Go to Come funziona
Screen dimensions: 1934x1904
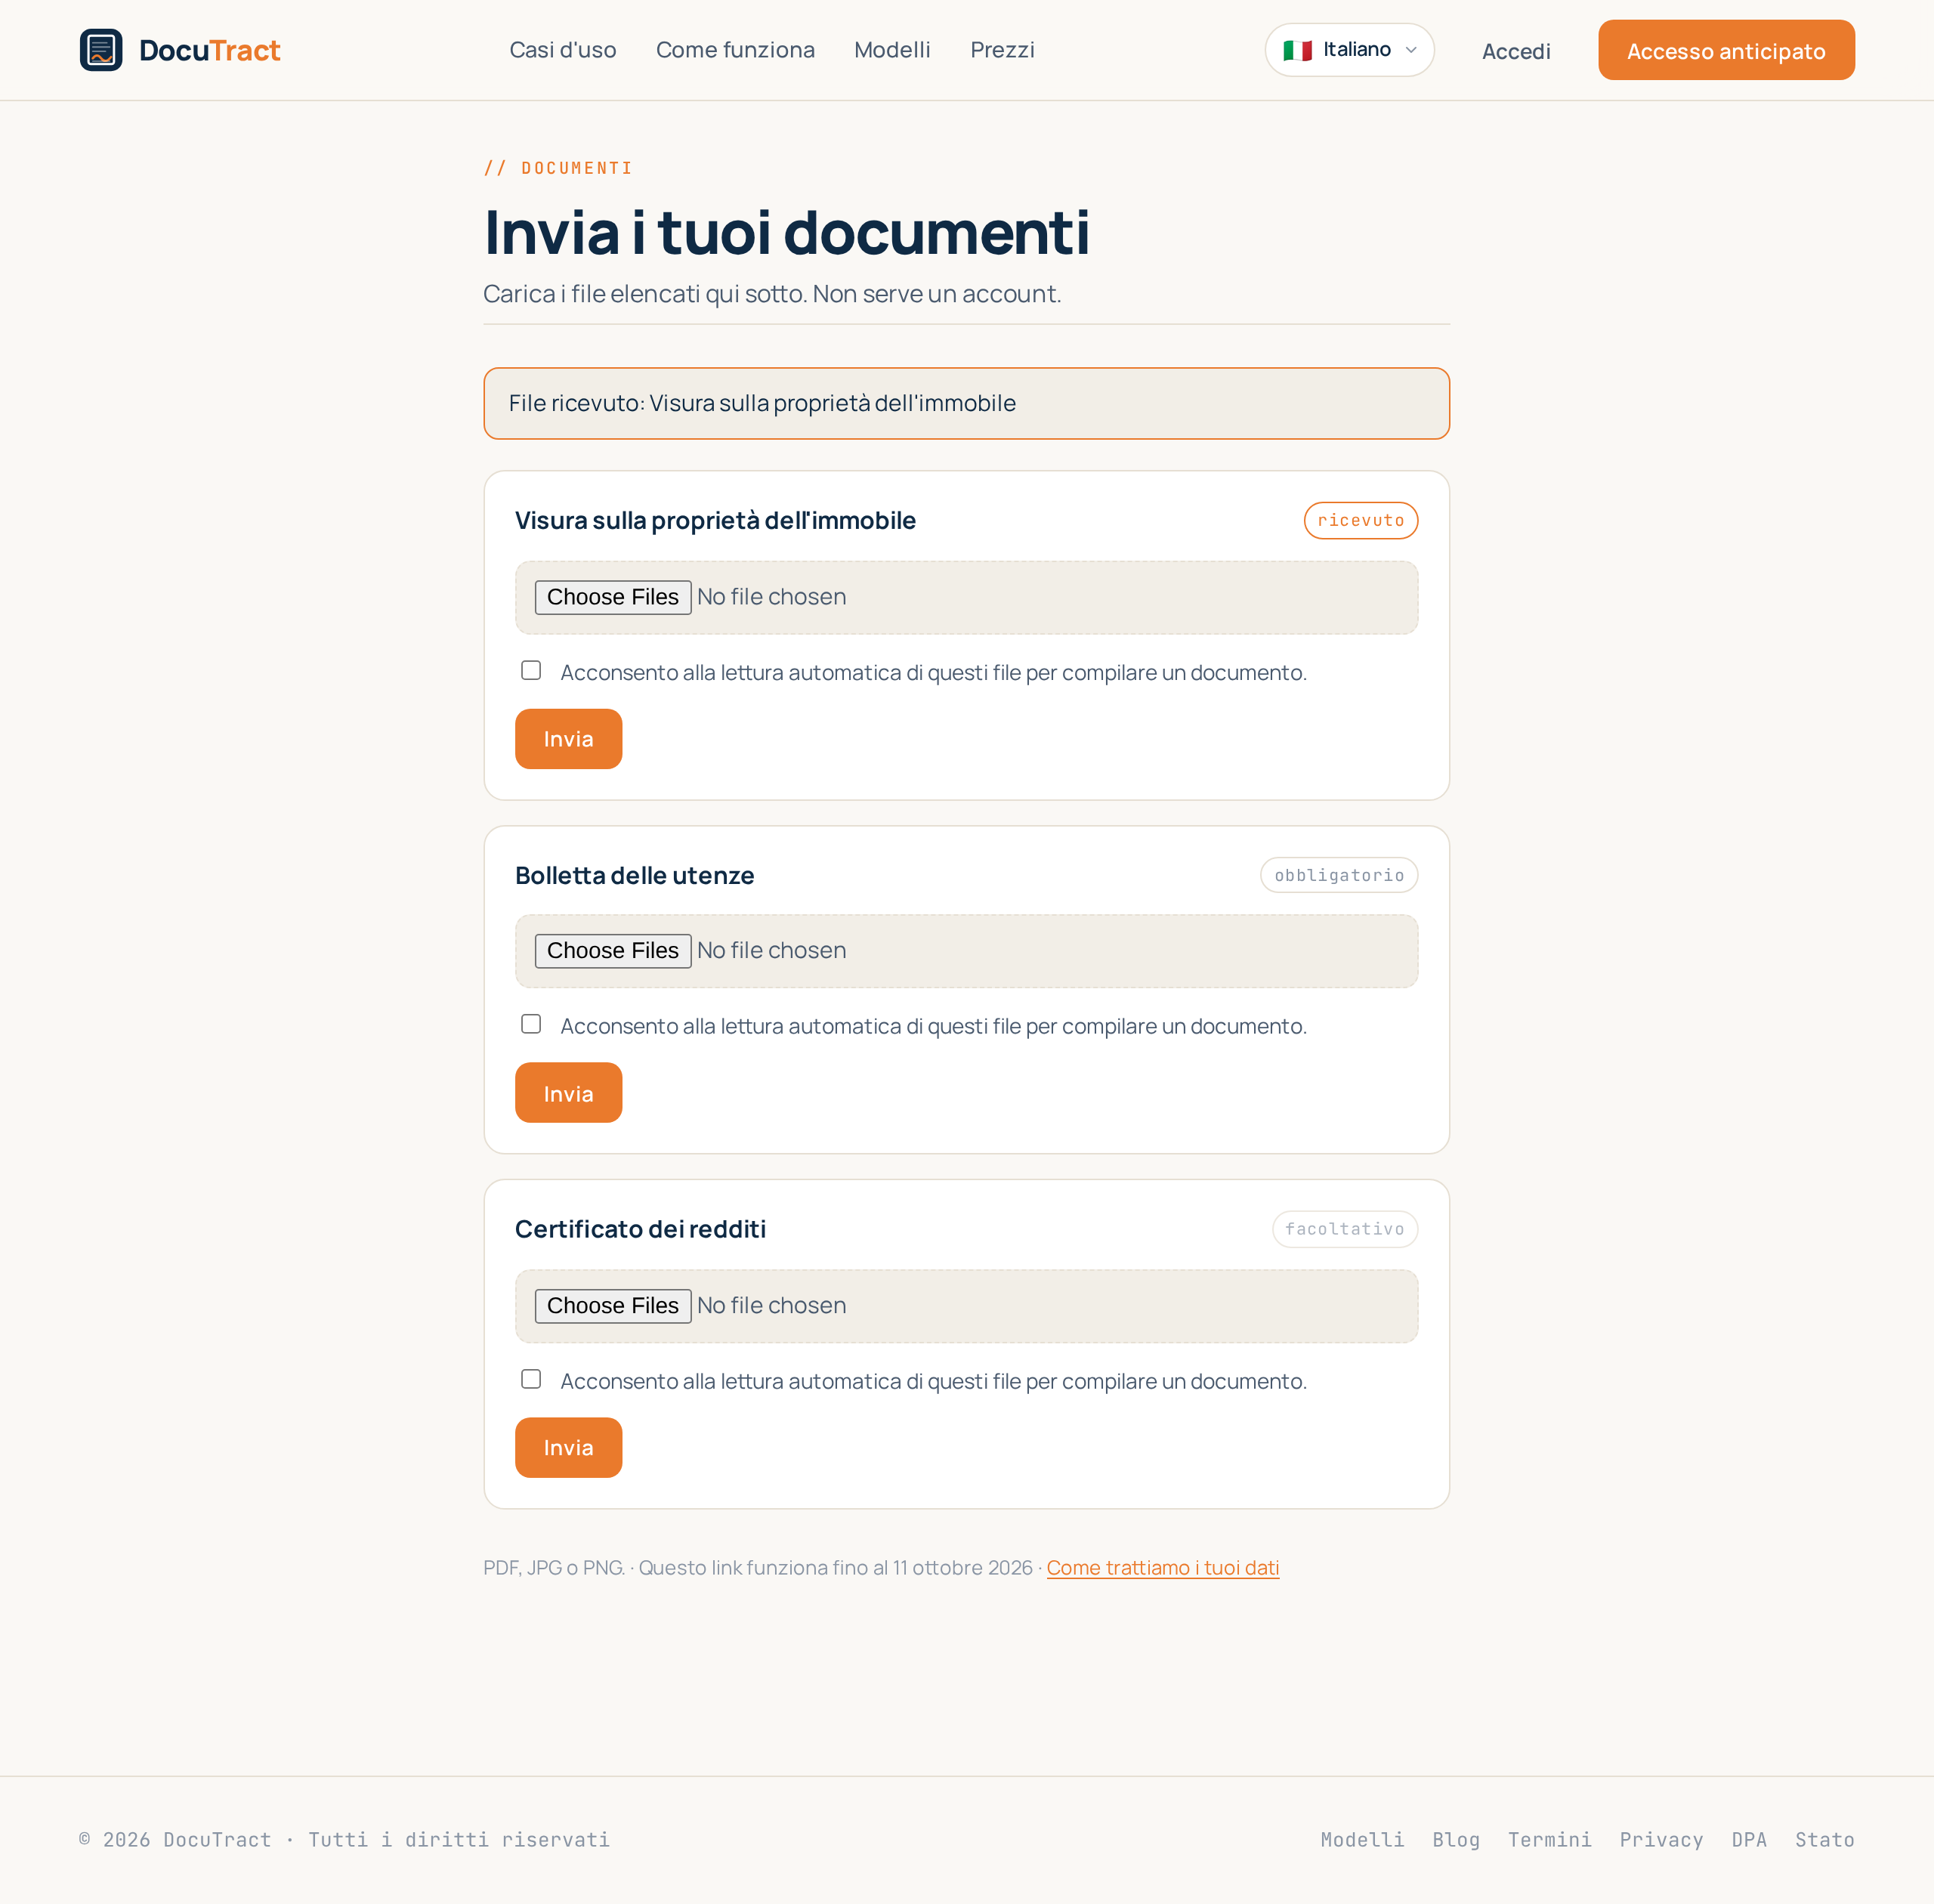735,50
